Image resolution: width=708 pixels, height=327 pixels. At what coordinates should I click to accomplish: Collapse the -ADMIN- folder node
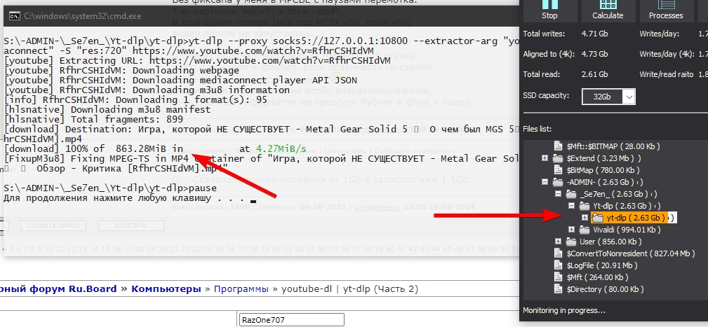pos(547,183)
